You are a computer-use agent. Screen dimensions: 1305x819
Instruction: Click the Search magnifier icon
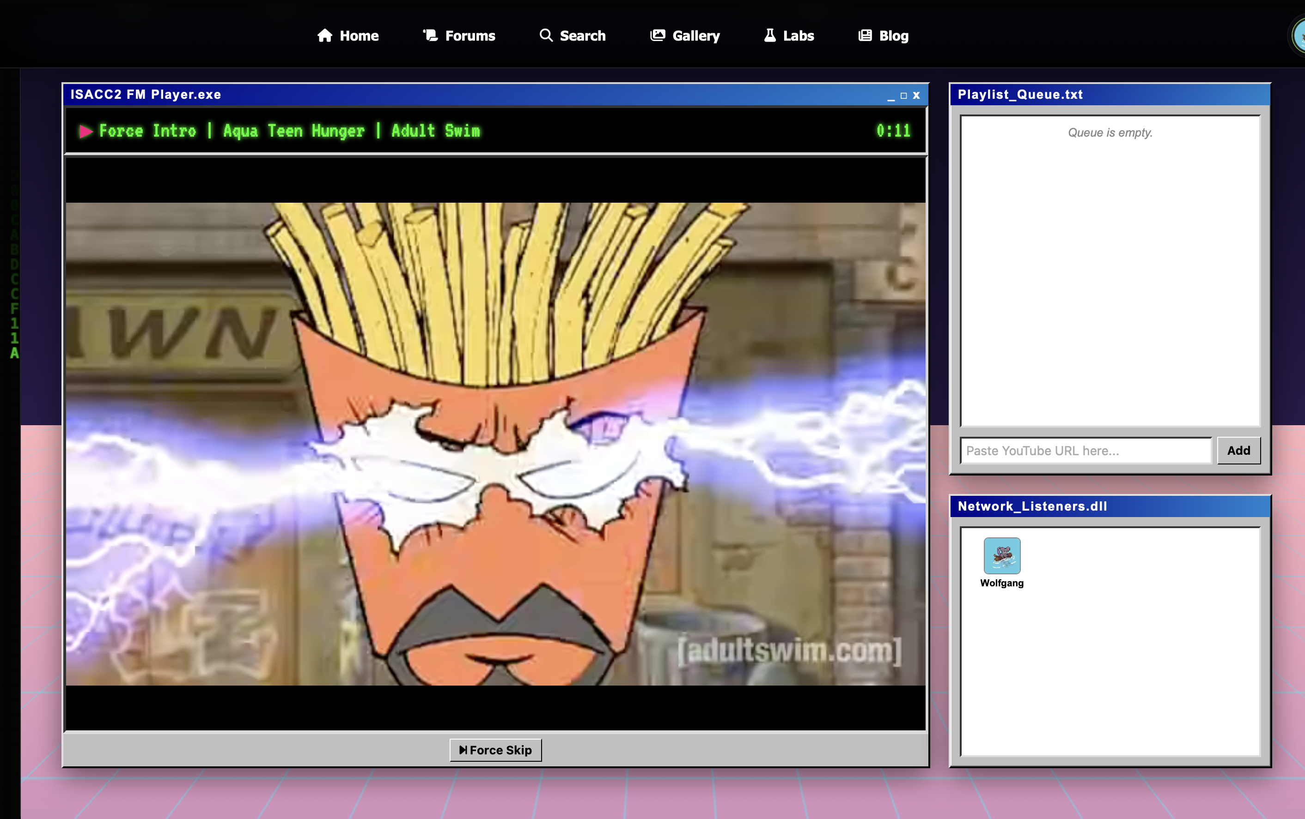546,35
